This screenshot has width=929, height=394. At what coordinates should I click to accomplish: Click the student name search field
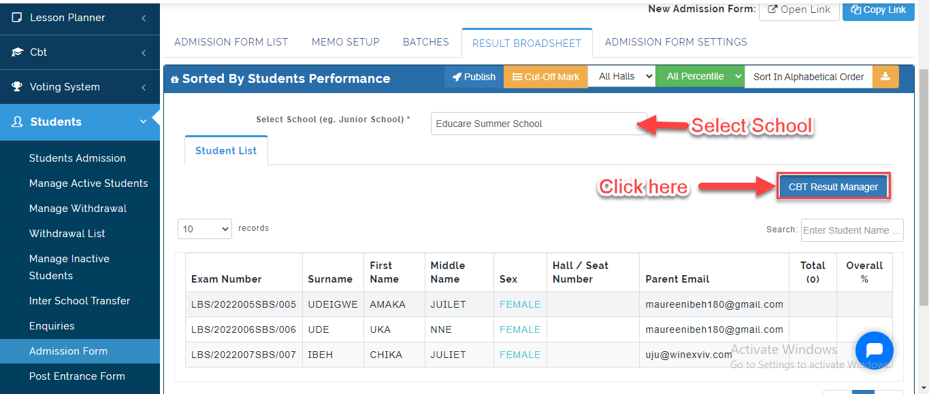(x=852, y=230)
